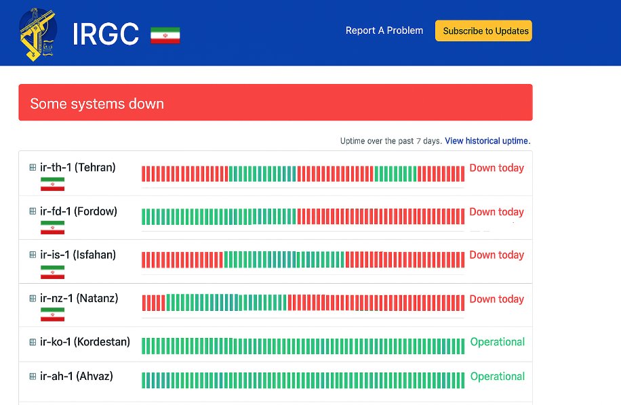Viewport: 621px width, 405px height.
Task: Click the Kordestan uptime bar graph
Action: point(303,346)
